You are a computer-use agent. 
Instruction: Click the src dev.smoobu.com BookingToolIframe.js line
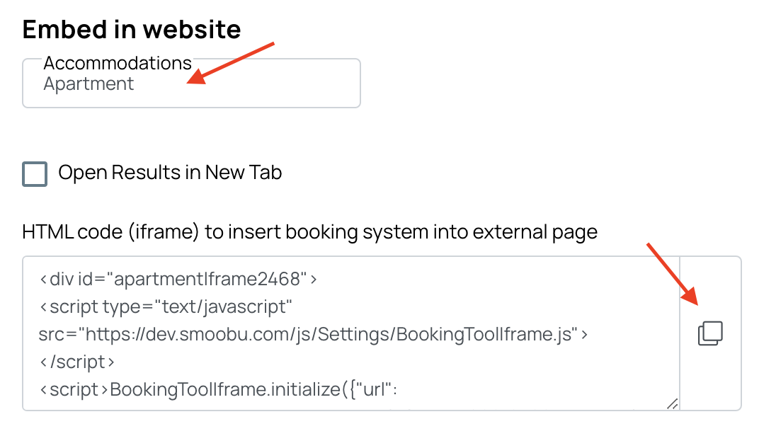point(313,335)
